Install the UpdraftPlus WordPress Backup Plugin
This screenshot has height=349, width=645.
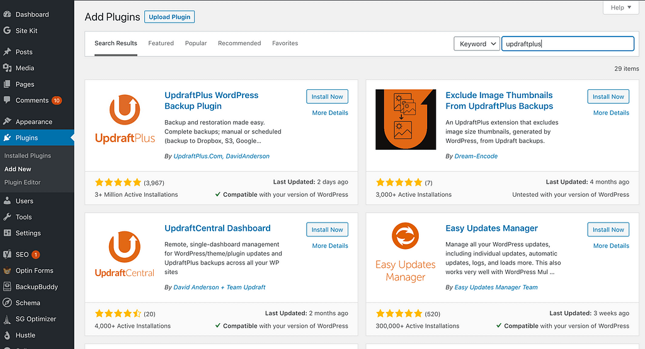(327, 96)
